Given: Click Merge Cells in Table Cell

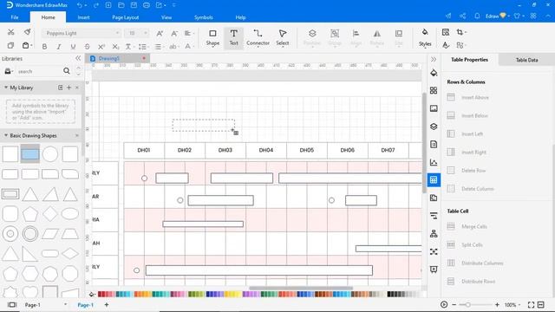Looking at the screenshot, I should [x=467, y=226].
